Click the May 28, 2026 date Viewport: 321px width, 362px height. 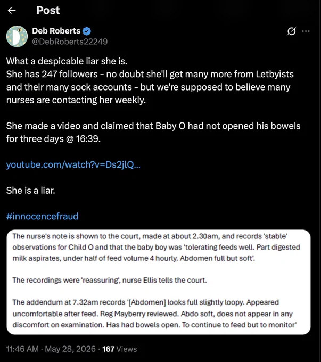click(x=70, y=349)
